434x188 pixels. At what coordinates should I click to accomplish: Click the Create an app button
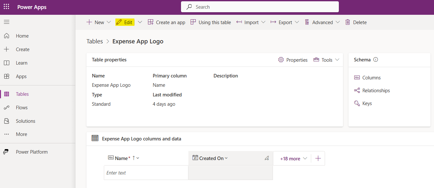tap(167, 22)
